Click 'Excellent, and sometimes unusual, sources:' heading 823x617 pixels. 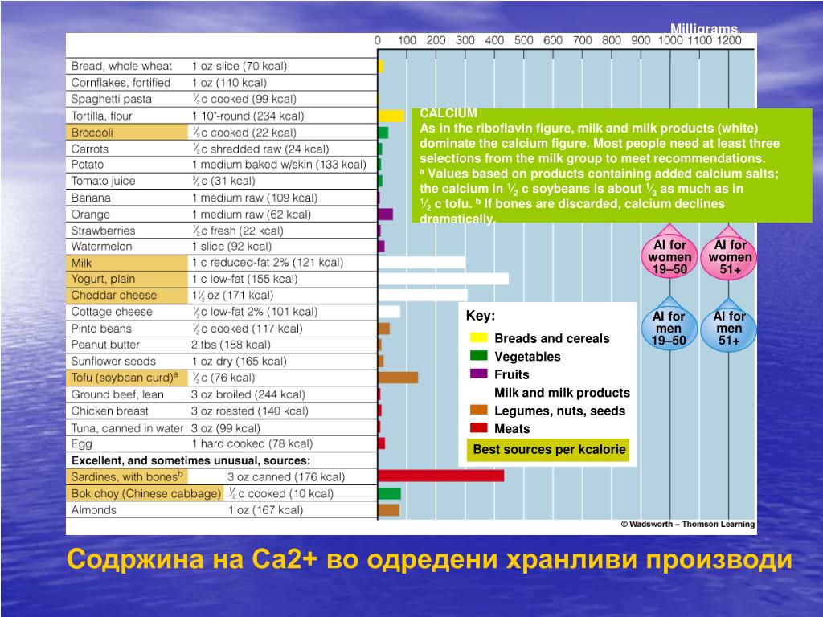pyautogui.click(x=190, y=460)
